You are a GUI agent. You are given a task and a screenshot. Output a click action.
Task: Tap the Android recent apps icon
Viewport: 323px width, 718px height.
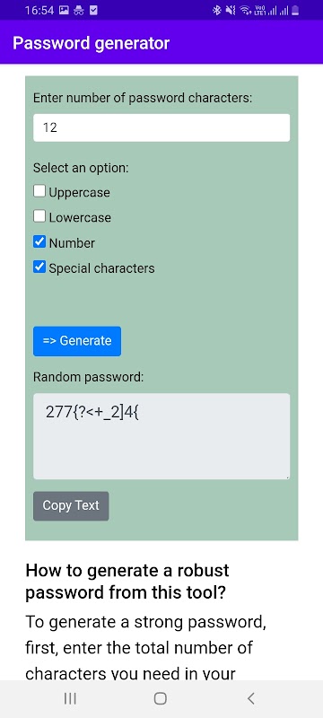point(70,698)
